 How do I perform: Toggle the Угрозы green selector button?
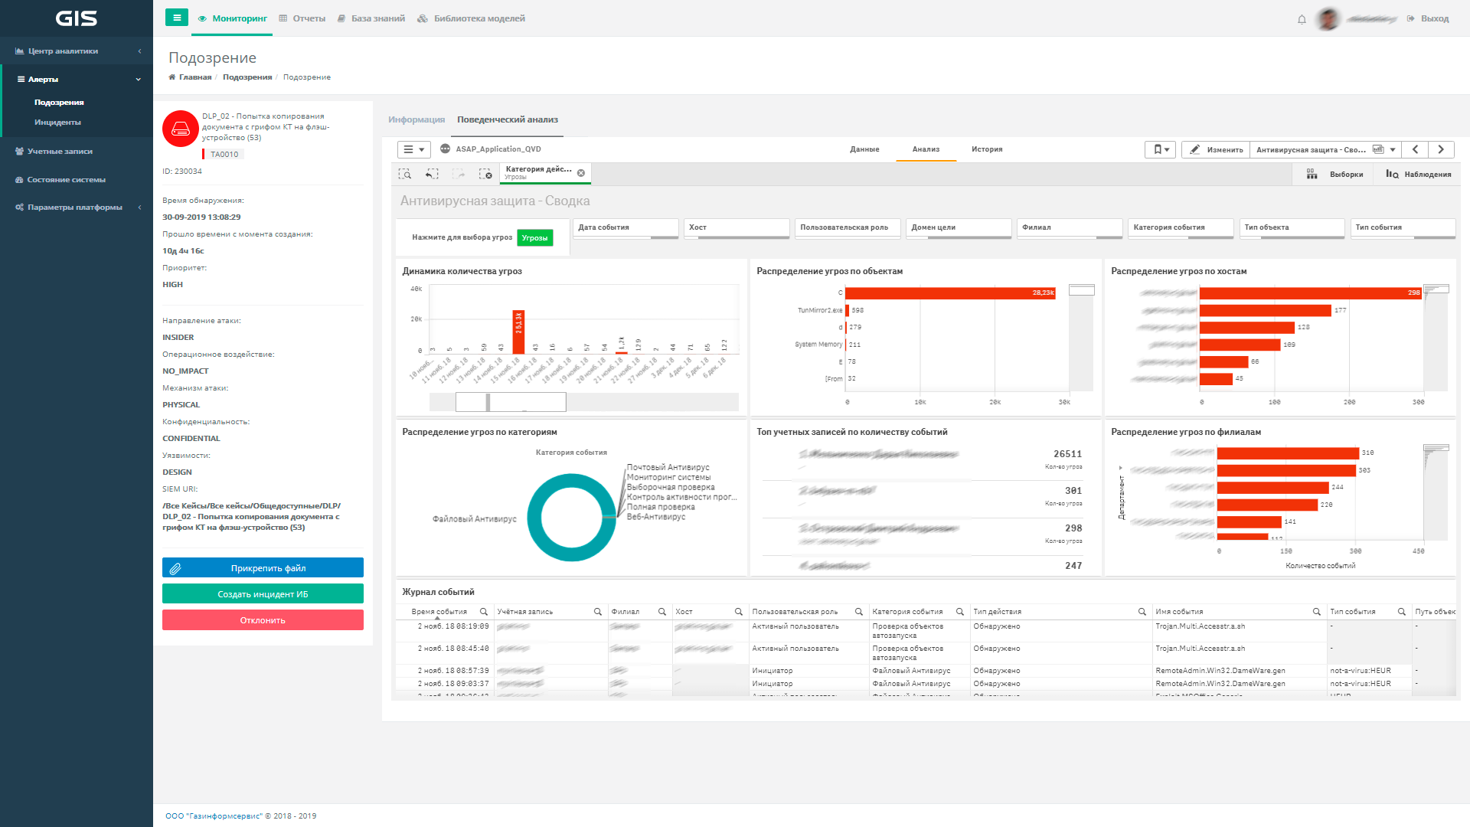(x=534, y=238)
